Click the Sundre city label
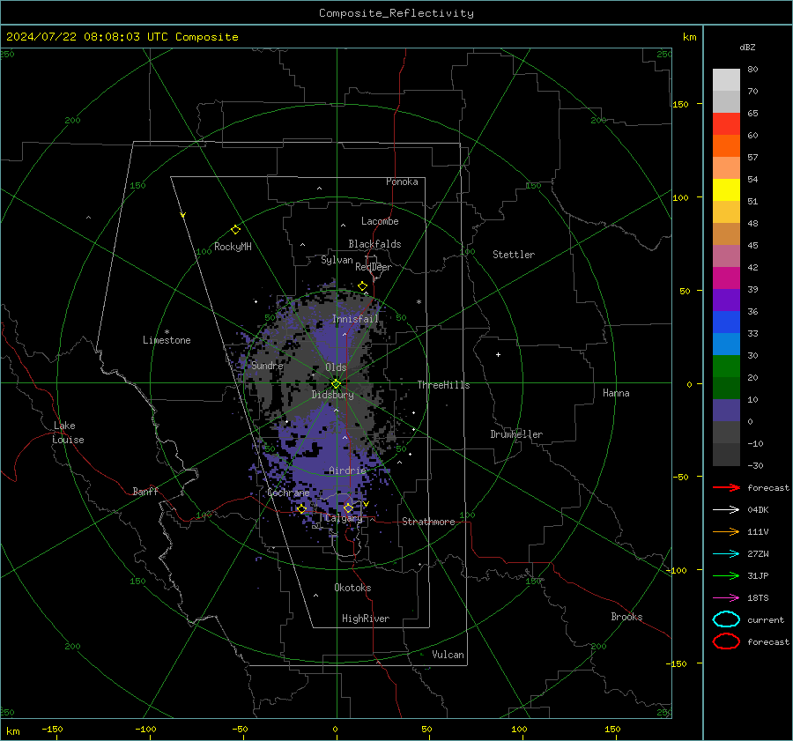 pos(267,365)
